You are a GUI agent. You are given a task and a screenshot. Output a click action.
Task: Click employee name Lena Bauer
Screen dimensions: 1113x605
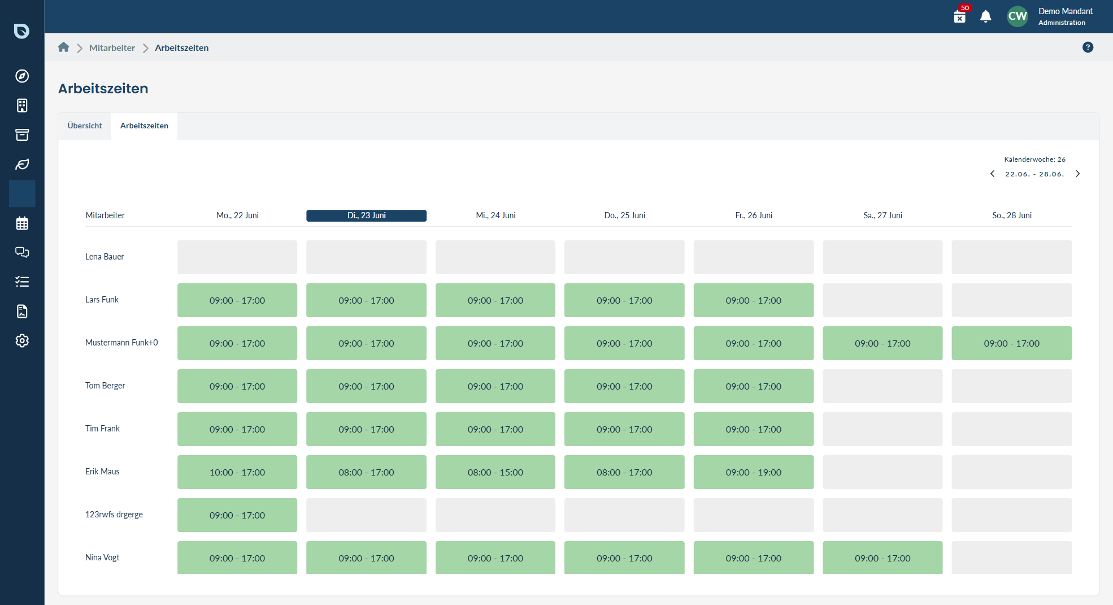[105, 257]
